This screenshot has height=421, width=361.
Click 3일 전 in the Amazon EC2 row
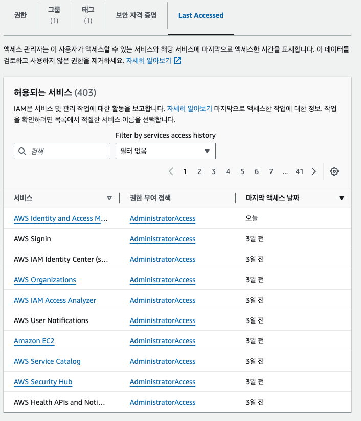pyautogui.click(x=255, y=341)
